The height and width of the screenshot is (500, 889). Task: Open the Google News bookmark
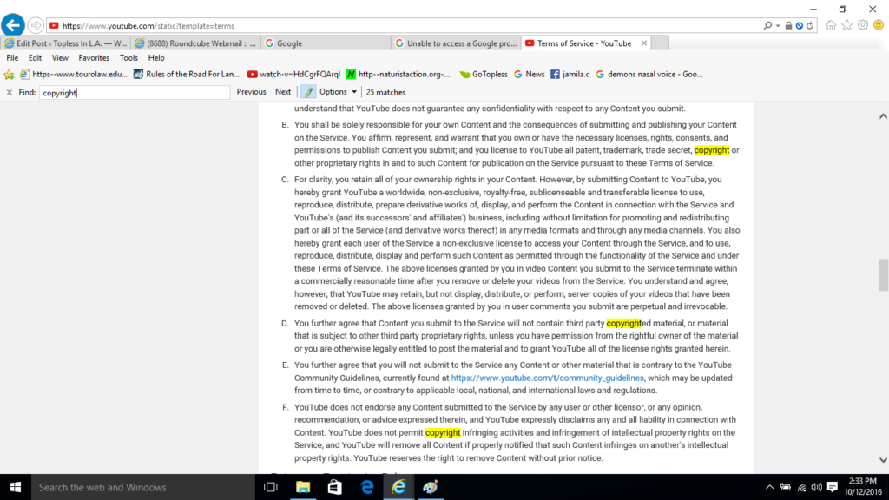(x=529, y=75)
